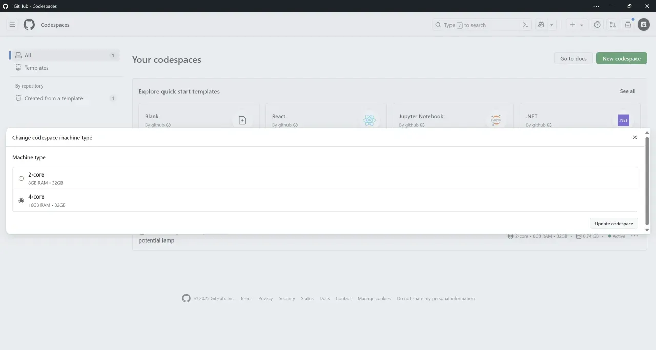Click the 0.74 GB storage label
The image size is (656, 350).
point(587,236)
